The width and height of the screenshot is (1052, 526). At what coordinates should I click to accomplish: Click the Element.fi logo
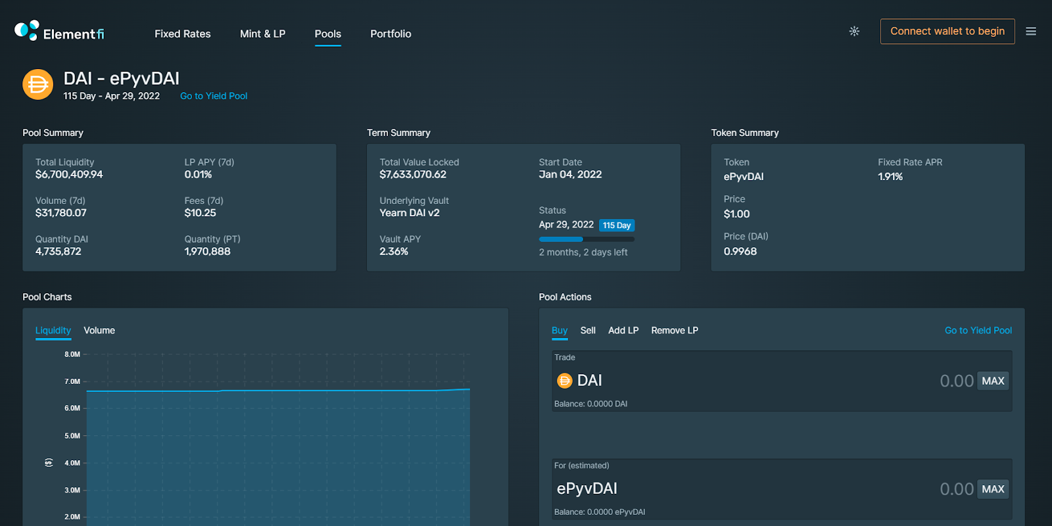59,32
